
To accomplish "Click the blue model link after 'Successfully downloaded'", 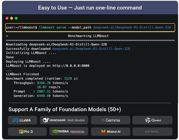I will 91,49.
